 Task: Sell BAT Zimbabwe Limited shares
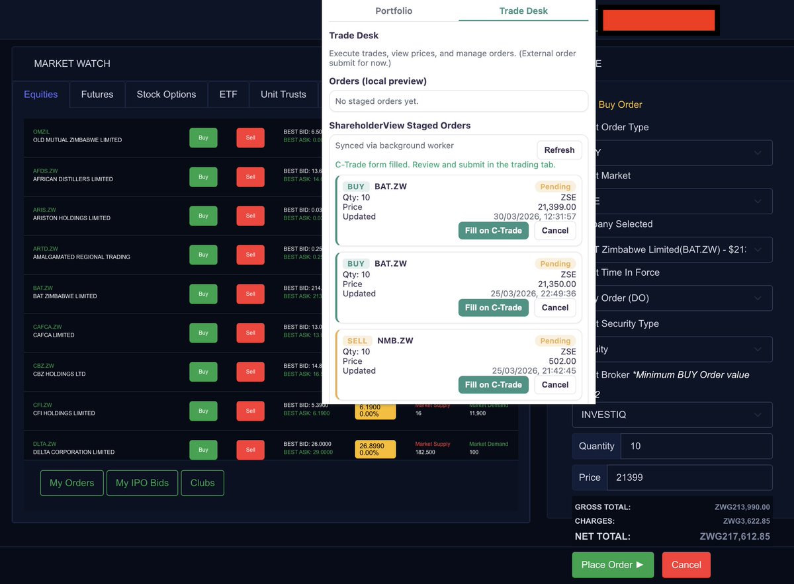point(250,294)
